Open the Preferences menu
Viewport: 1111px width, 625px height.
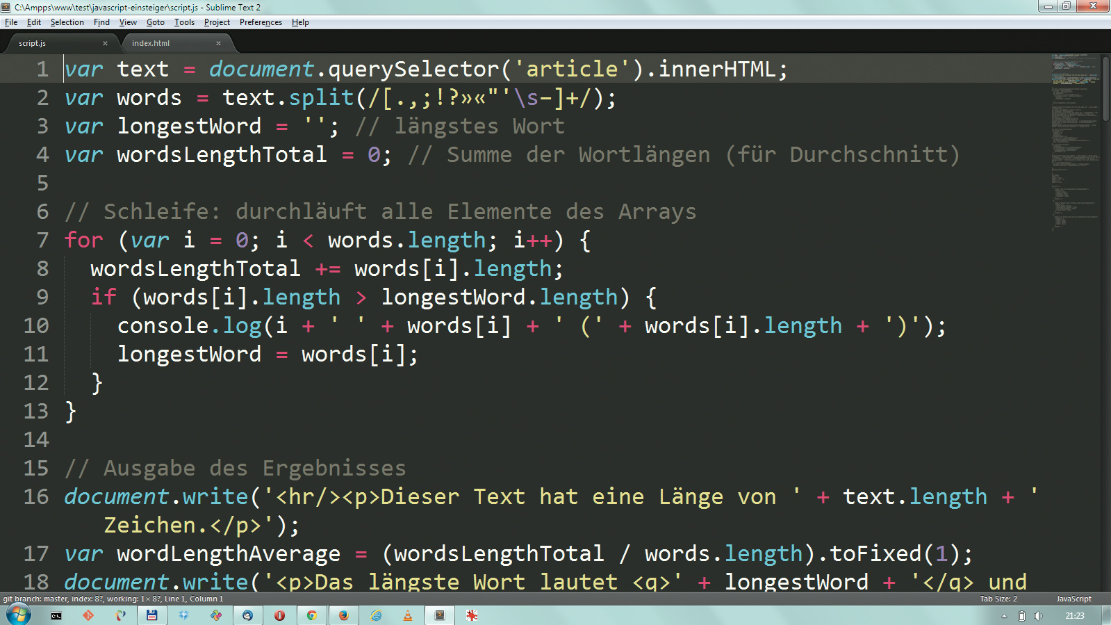point(261,22)
